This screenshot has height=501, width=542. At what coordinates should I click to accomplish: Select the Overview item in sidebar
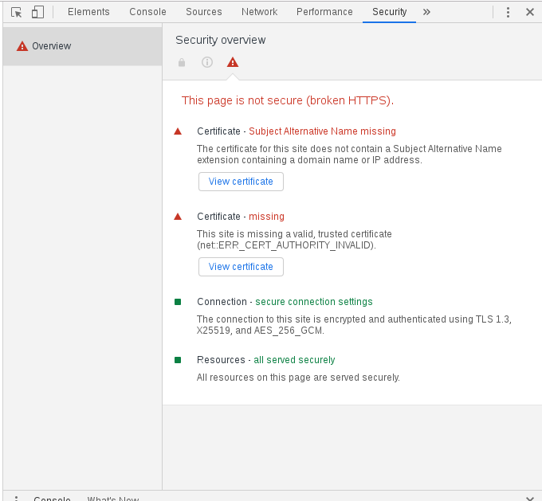click(x=82, y=46)
